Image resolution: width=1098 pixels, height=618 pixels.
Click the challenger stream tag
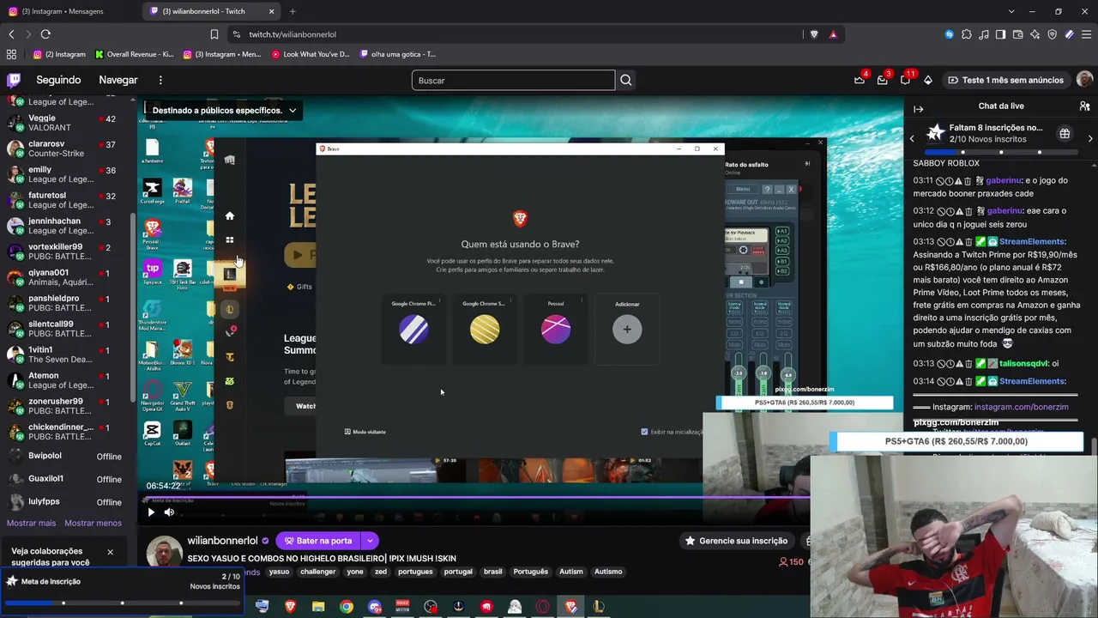coord(318,572)
